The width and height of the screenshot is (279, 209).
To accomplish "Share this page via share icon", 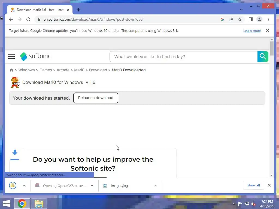I will tap(231, 19).
